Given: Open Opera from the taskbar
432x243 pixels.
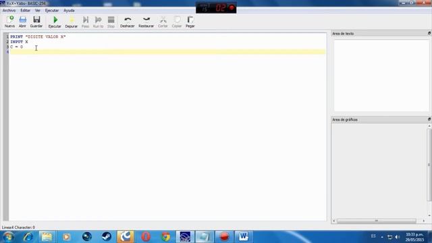Looking at the screenshot, I should [146, 237].
